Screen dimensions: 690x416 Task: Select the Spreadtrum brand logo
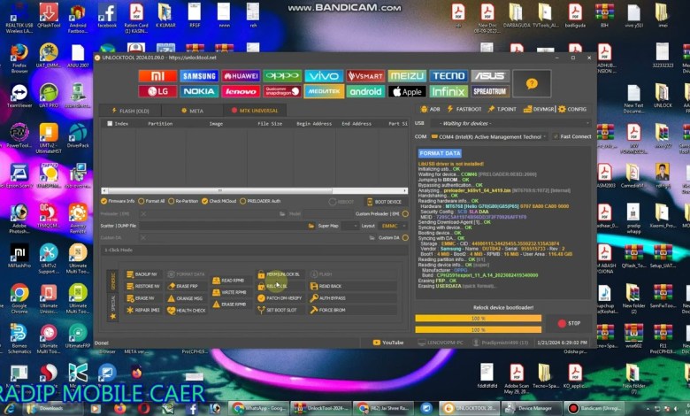tap(490, 91)
